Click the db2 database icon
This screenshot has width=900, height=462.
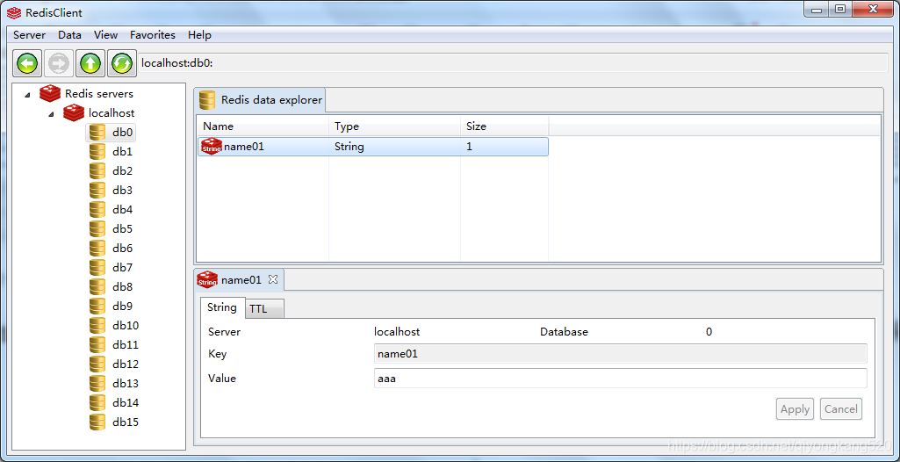(x=97, y=171)
